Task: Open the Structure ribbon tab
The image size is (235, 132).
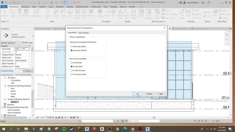Action: (x=25, y=7)
